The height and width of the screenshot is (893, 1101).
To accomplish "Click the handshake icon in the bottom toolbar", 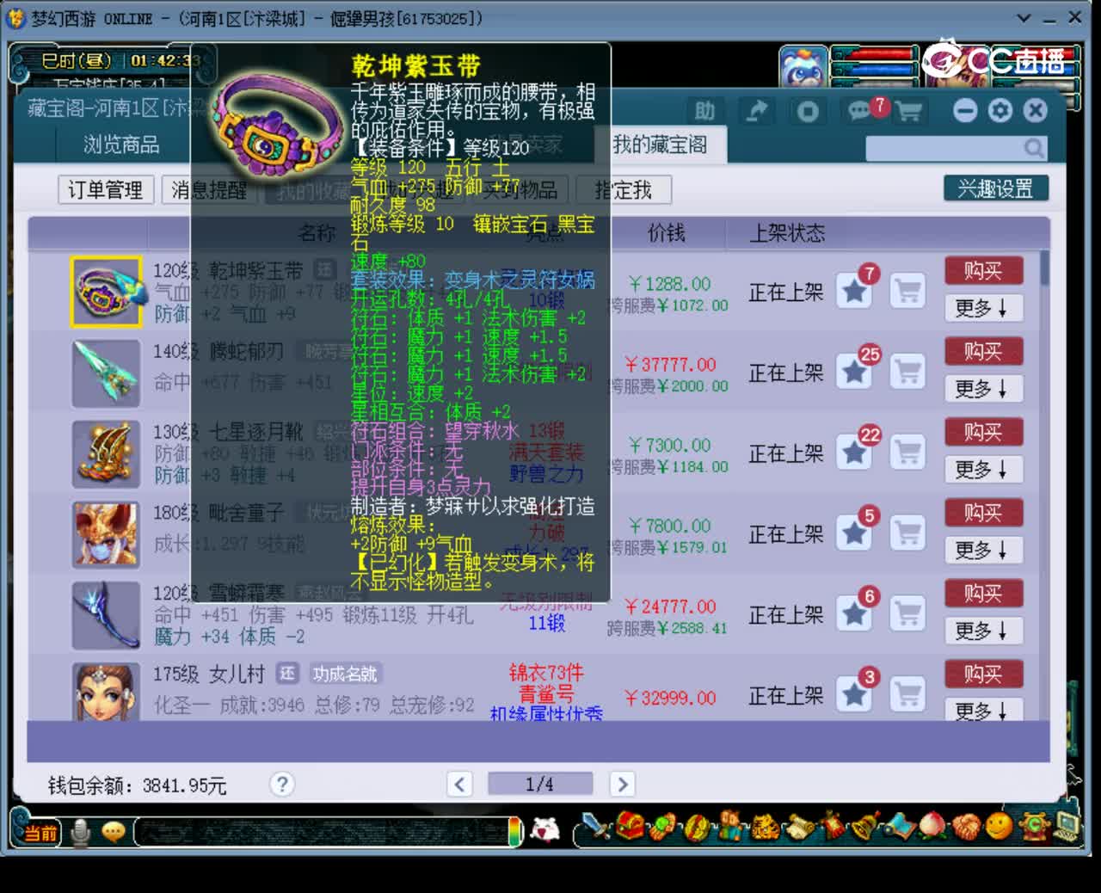I will pyautogui.click(x=967, y=828).
